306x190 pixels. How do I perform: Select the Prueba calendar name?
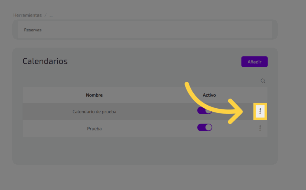[x=94, y=129]
